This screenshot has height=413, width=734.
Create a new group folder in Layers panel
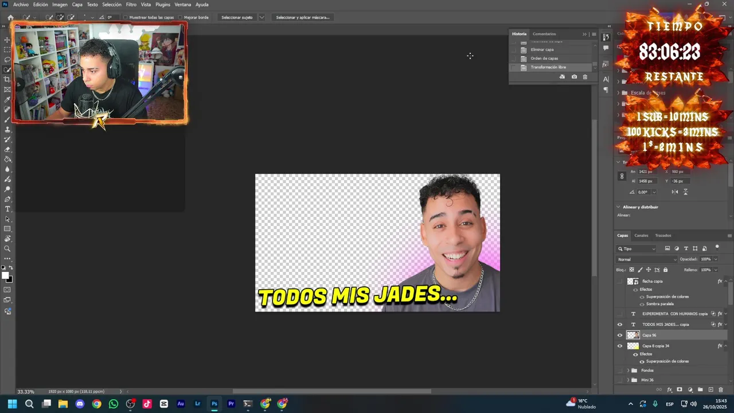(700, 390)
